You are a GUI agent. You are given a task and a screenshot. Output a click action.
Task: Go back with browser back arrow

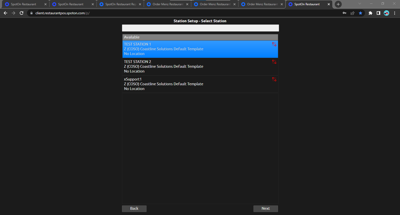[5, 13]
